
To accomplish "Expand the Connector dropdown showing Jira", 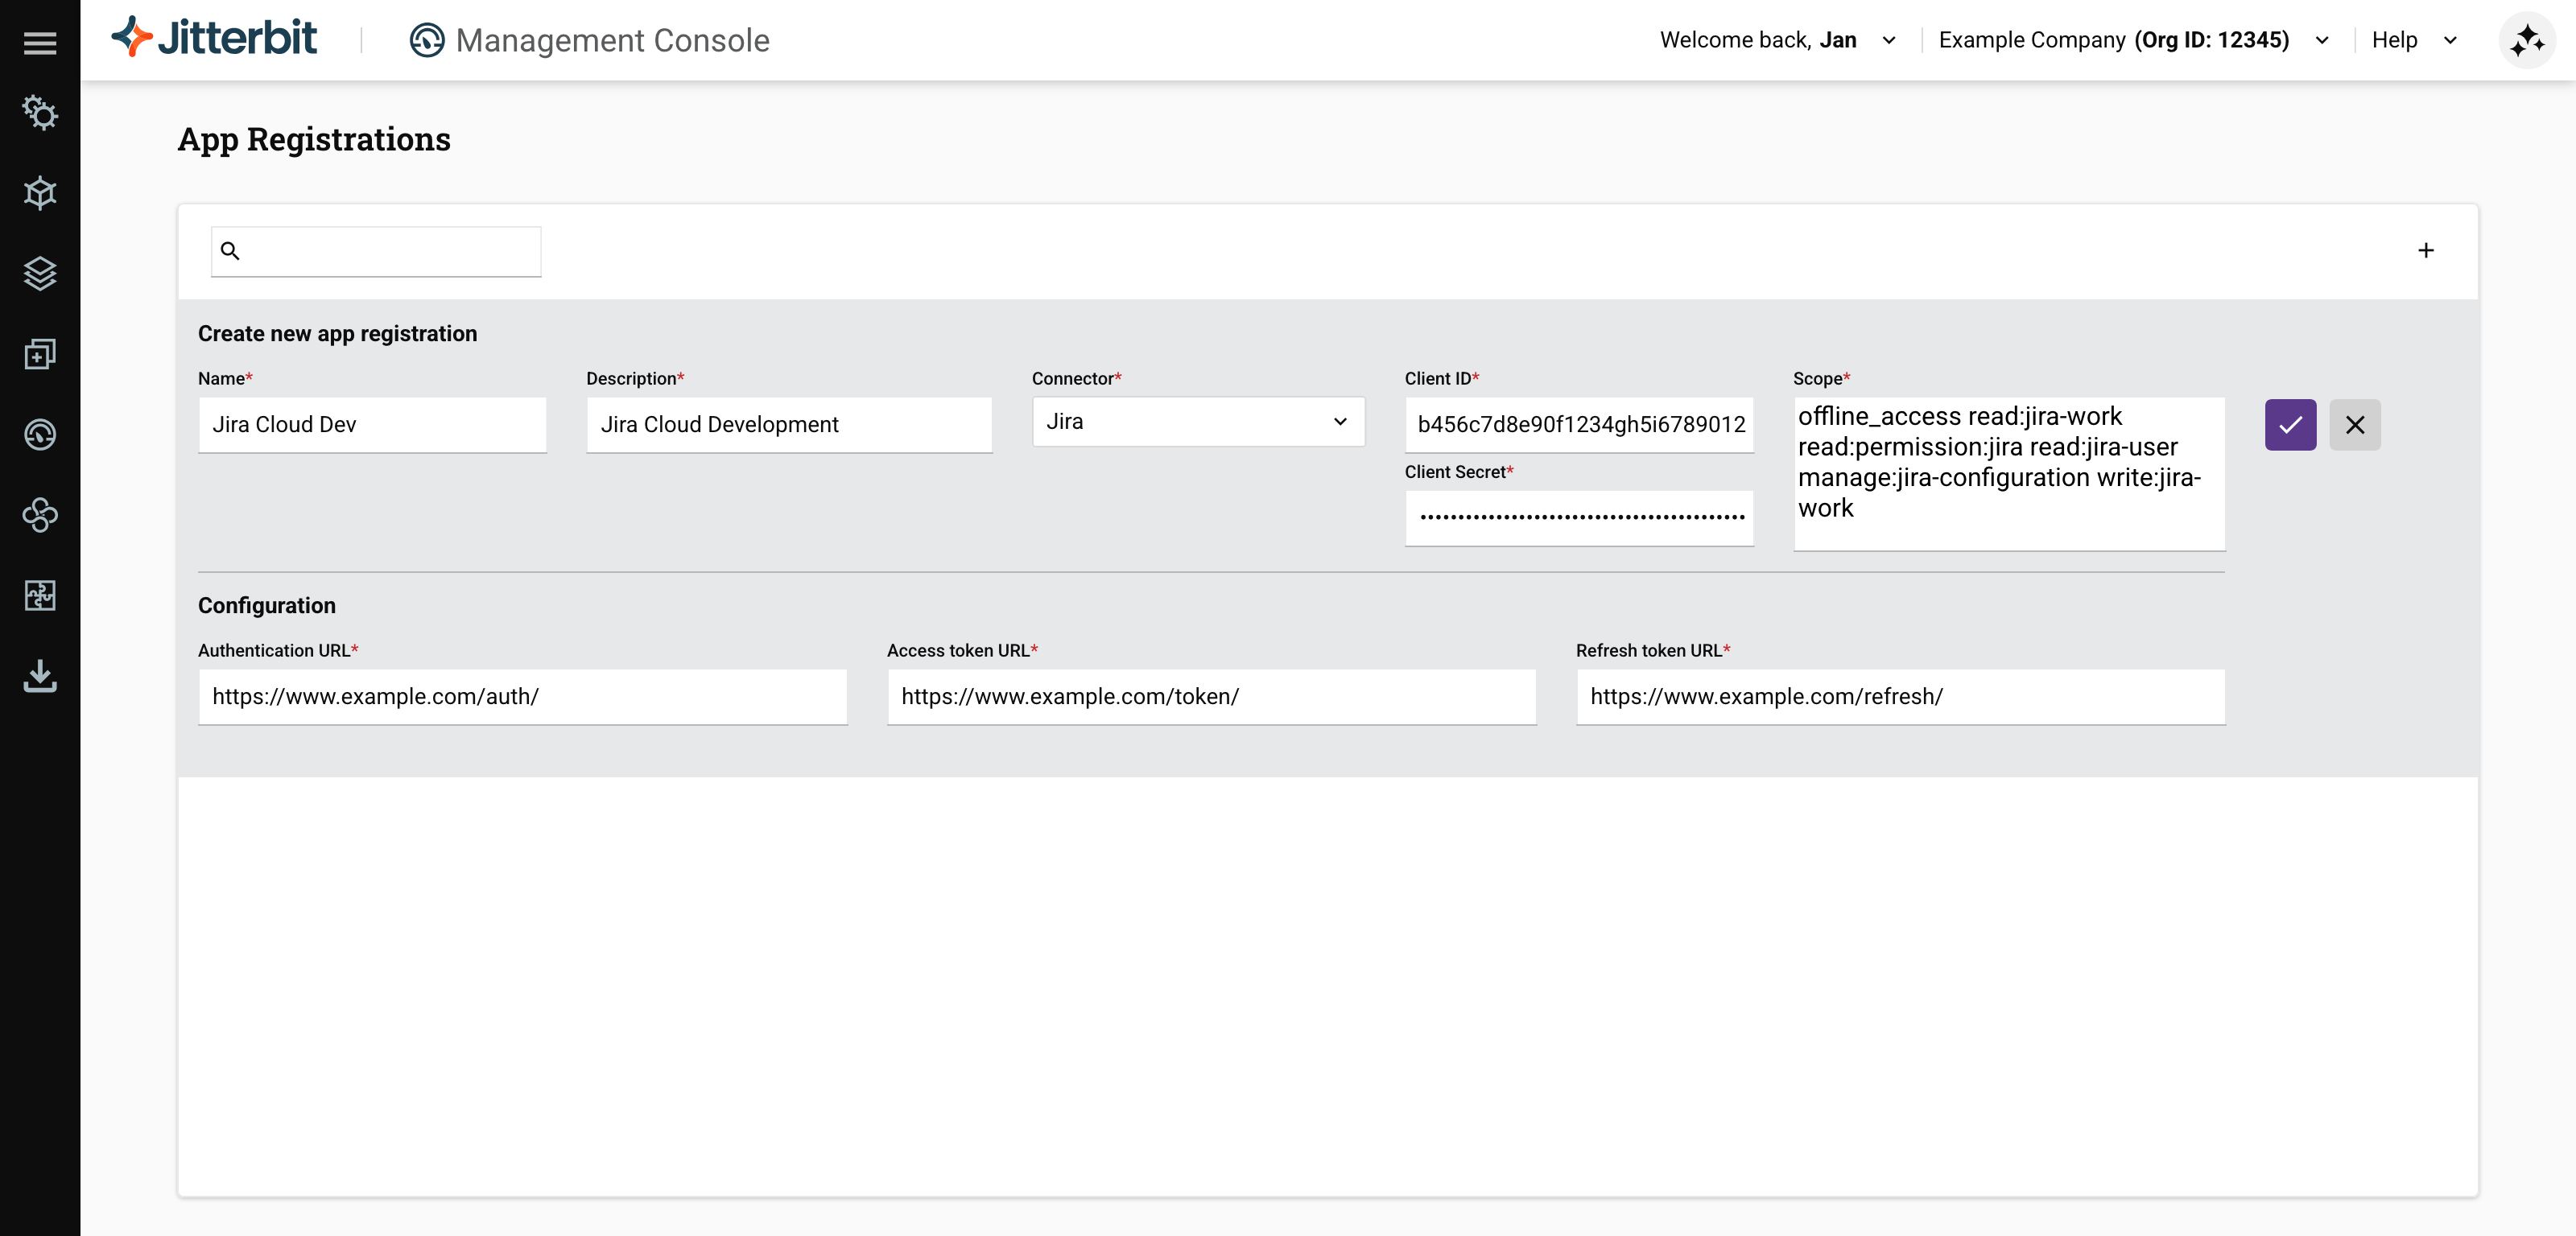I will (x=1197, y=422).
